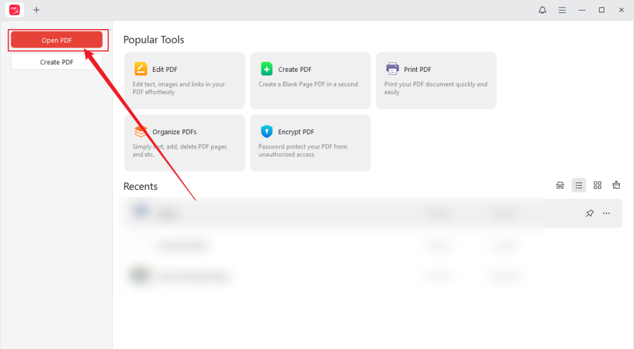Viewport: 634px width, 349px height.
Task: Open the Organize PDFs tool
Action: (x=185, y=143)
